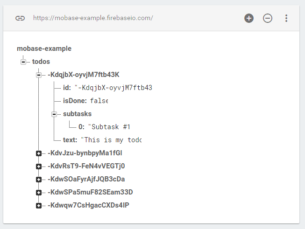The width and height of the screenshot is (305, 229).
Task: Expand the -KdvJzu-bynbpyMa1fGl node
Action: (38, 153)
